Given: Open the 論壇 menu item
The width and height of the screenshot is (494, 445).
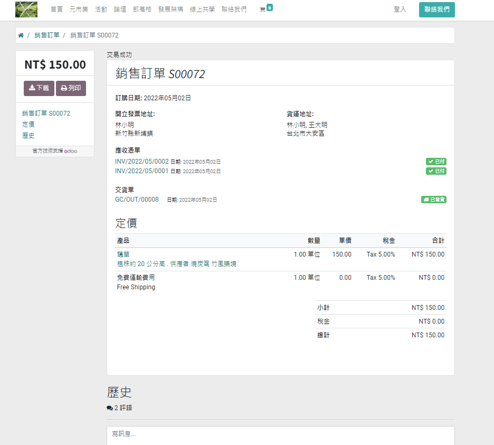Looking at the screenshot, I should tap(120, 10).
